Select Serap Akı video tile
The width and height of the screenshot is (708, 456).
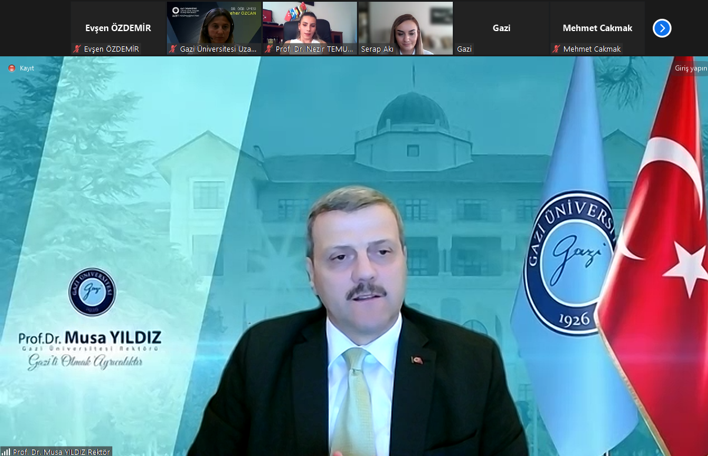[x=406, y=28]
